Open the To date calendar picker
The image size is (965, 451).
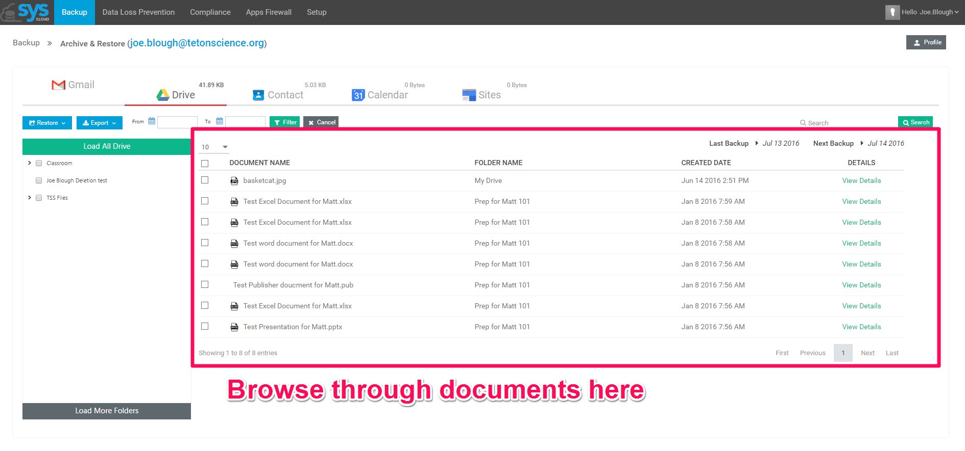[220, 121]
